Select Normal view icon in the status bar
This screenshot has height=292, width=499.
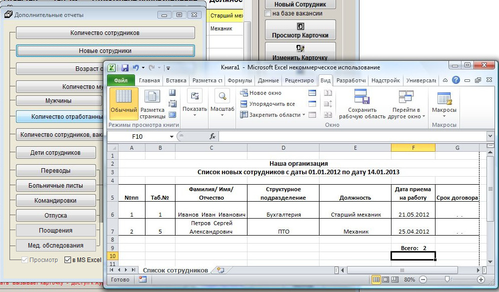(x=376, y=280)
